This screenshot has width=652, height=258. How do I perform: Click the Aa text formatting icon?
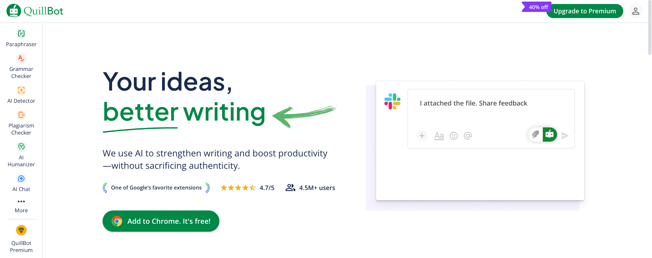coord(439,136)
